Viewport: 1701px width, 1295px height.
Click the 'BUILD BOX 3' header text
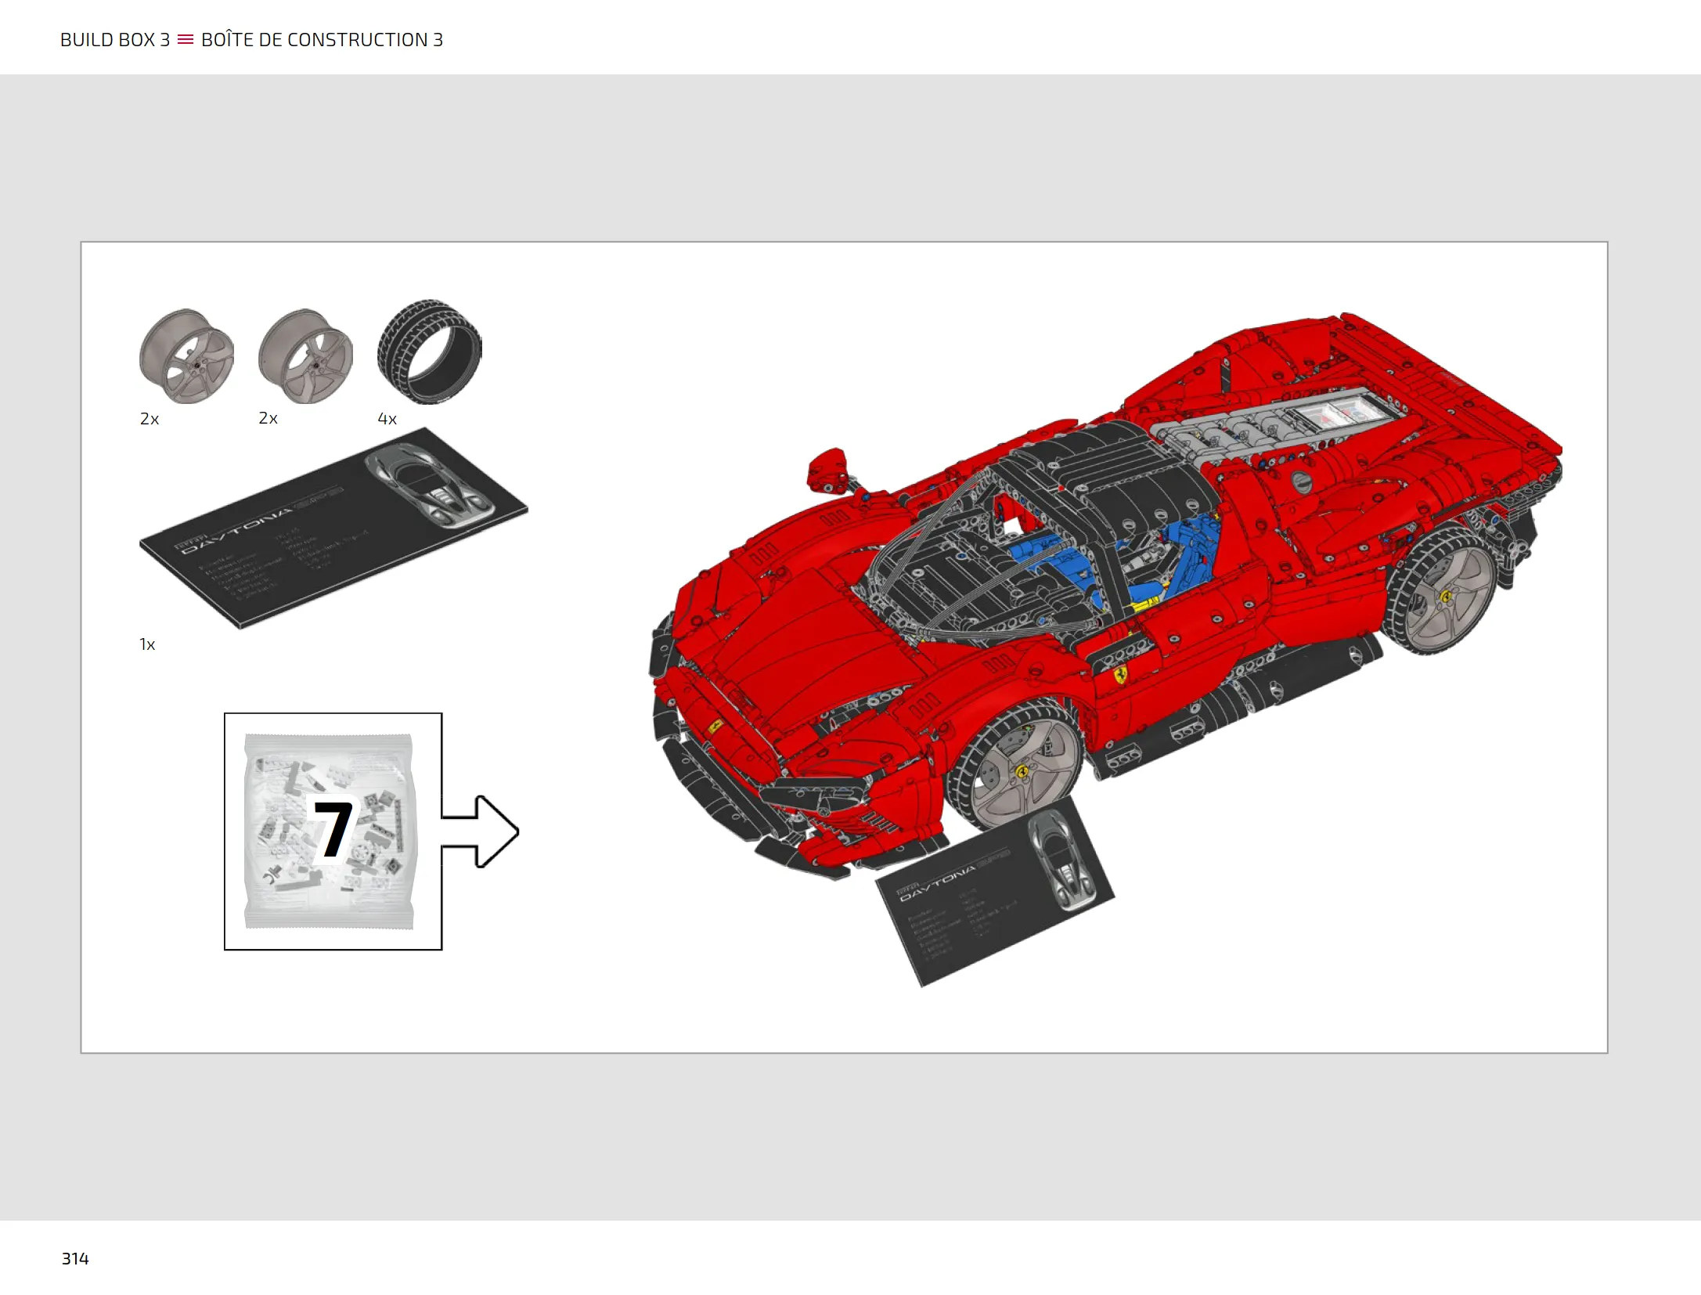(x=115, y=40)
